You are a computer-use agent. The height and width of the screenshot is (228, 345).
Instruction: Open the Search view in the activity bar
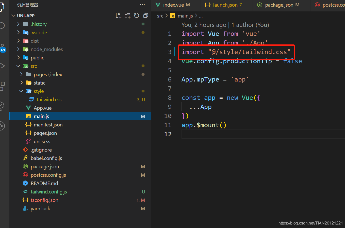(x=4, y=25)
